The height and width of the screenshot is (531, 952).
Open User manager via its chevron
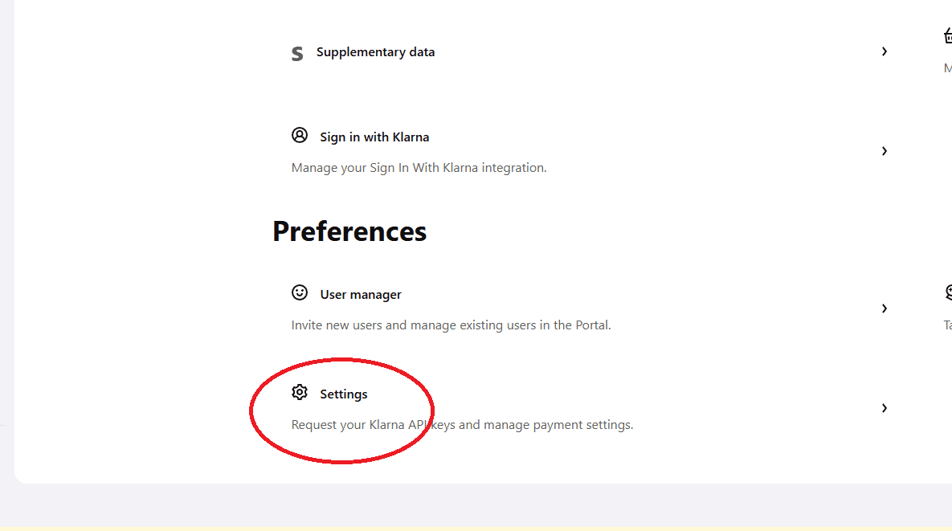pyautogui.click(x=885, y=308)
